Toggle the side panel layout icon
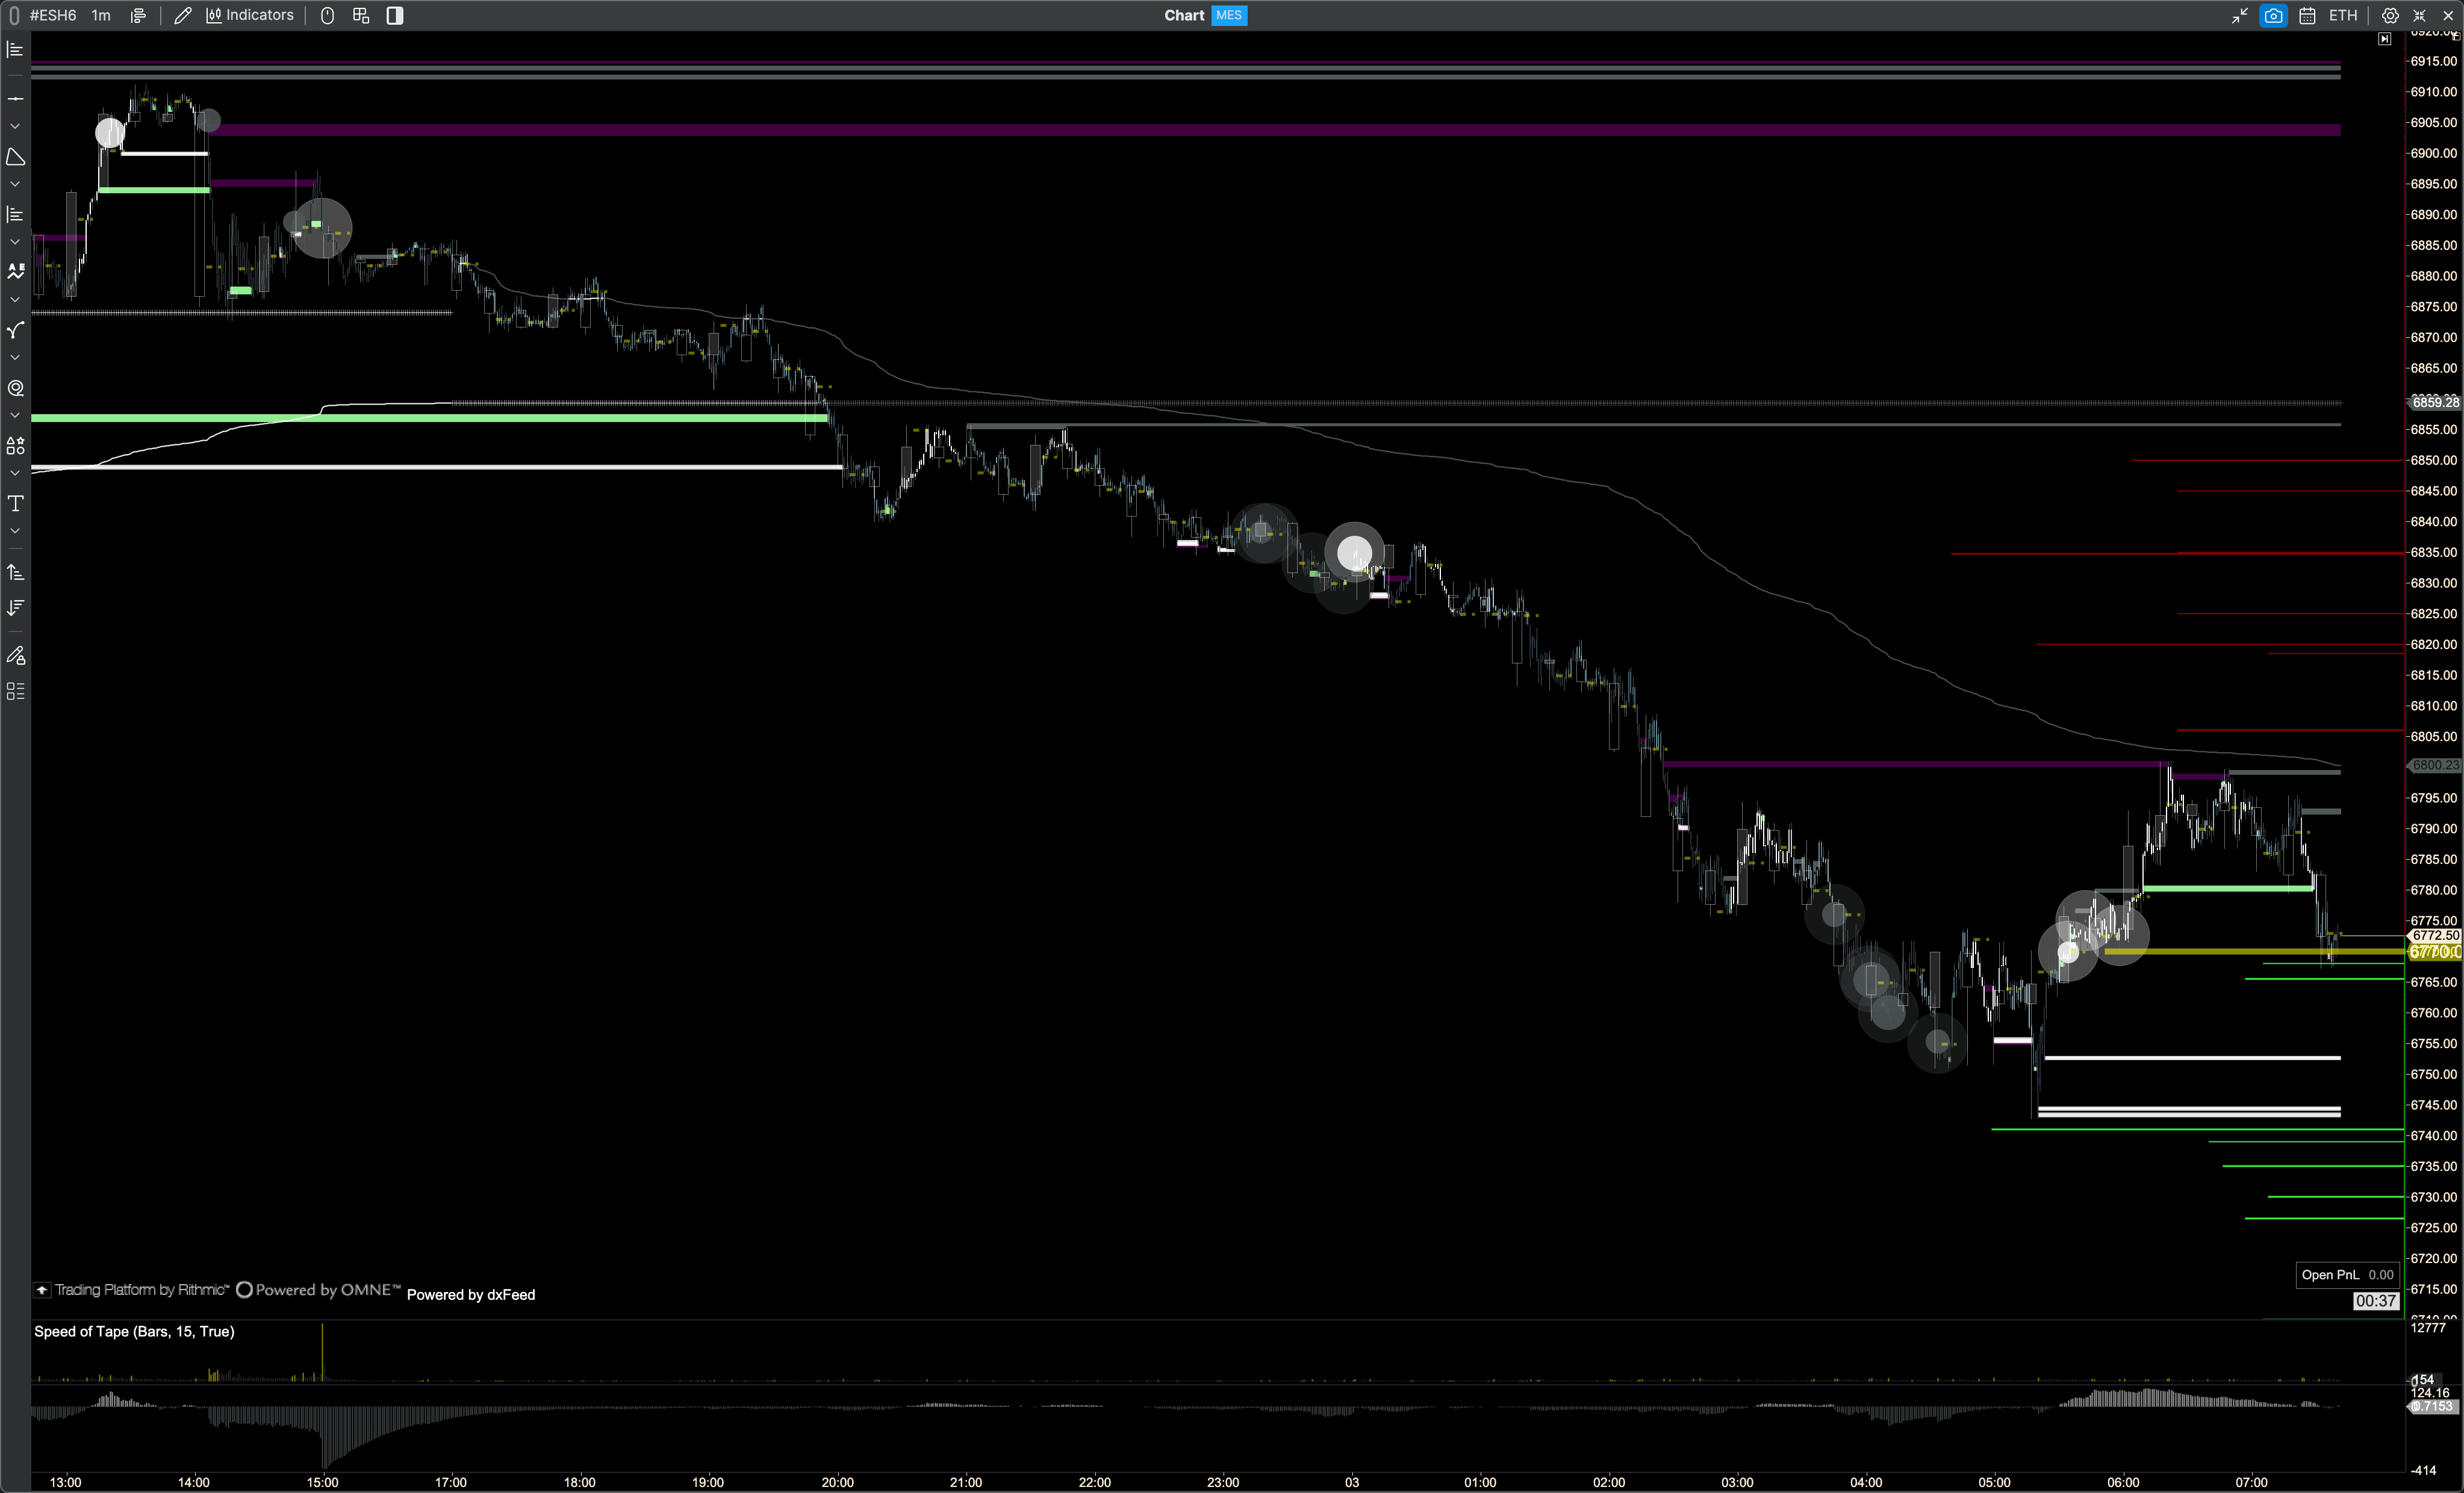 click(395, 15)
